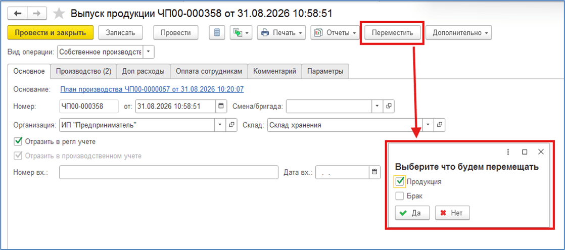The image size is (565, 250).
Task: Expand the Смена/бригада dropdown list
Action: coord(377,106)
